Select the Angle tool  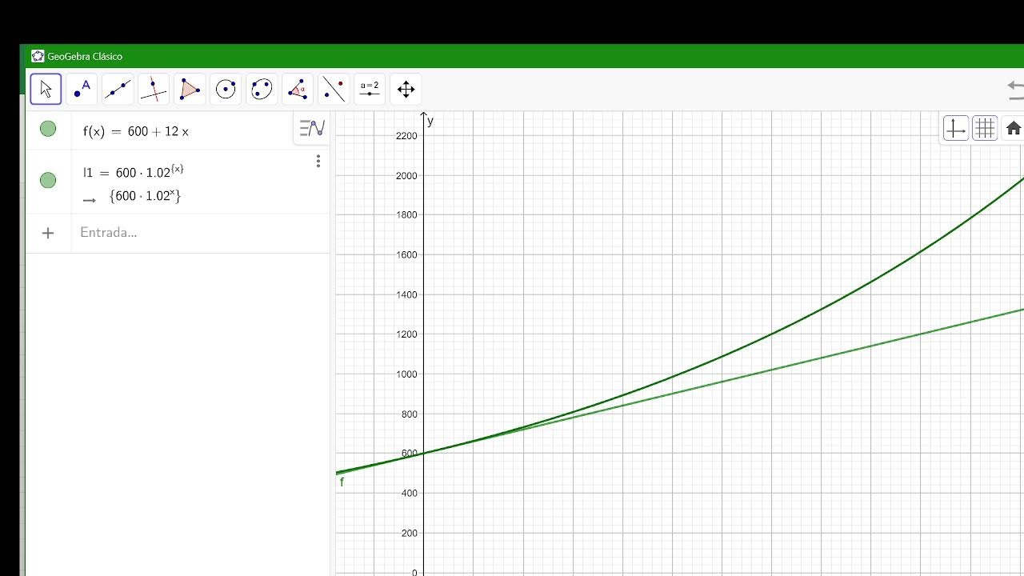tap(298, 89)
